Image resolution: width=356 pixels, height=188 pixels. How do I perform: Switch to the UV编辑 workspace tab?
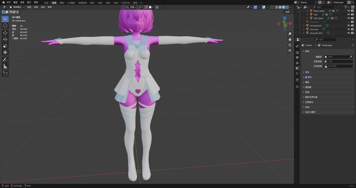pos(71,3)
